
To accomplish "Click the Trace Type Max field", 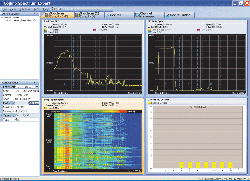I will pyautogui.click(x=26, y=120).
